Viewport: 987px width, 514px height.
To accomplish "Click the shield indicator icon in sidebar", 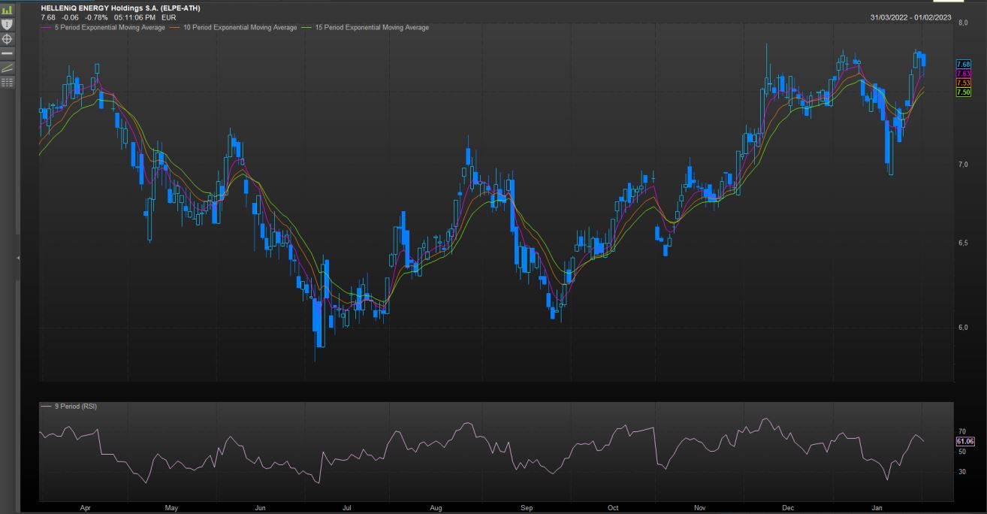I will [8, 24].
